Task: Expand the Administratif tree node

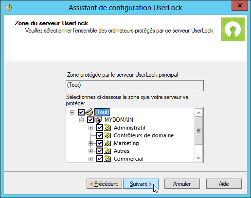Action: pos(90,128)
